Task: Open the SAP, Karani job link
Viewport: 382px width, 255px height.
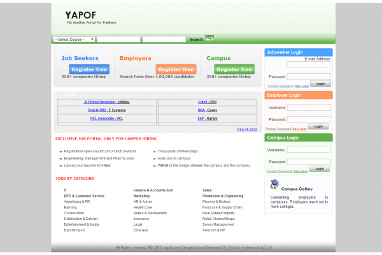Action: coord(208,119)
